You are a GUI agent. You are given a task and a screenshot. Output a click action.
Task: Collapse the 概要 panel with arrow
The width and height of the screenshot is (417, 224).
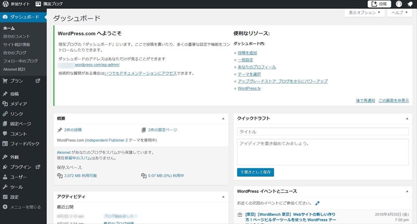(223, 118)
